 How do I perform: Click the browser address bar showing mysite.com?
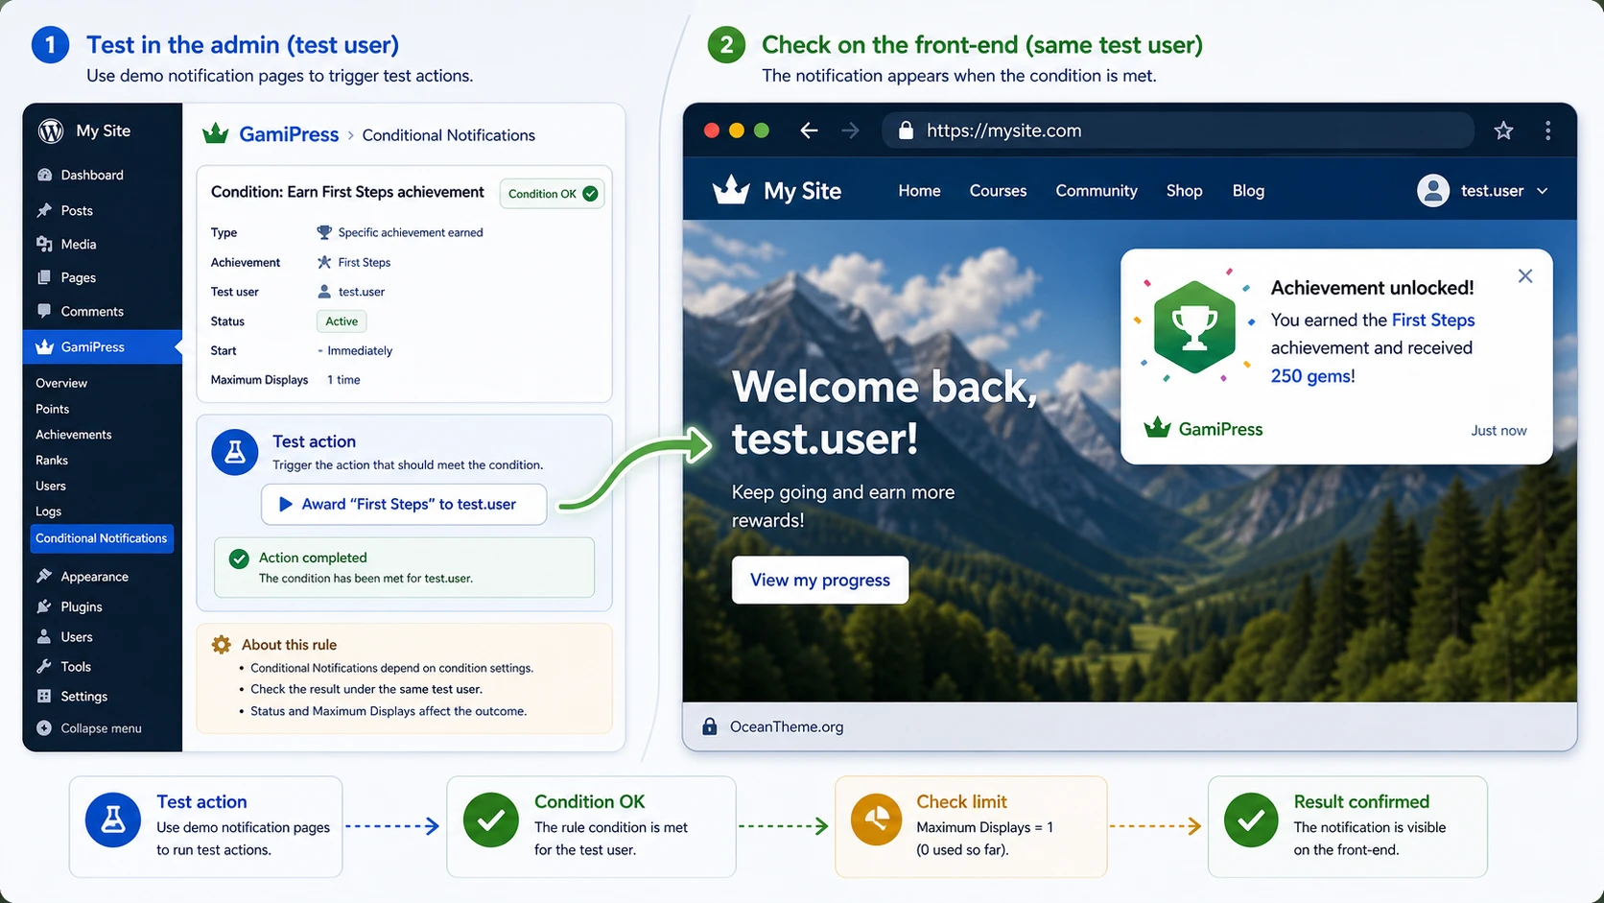pos(1178,131)
